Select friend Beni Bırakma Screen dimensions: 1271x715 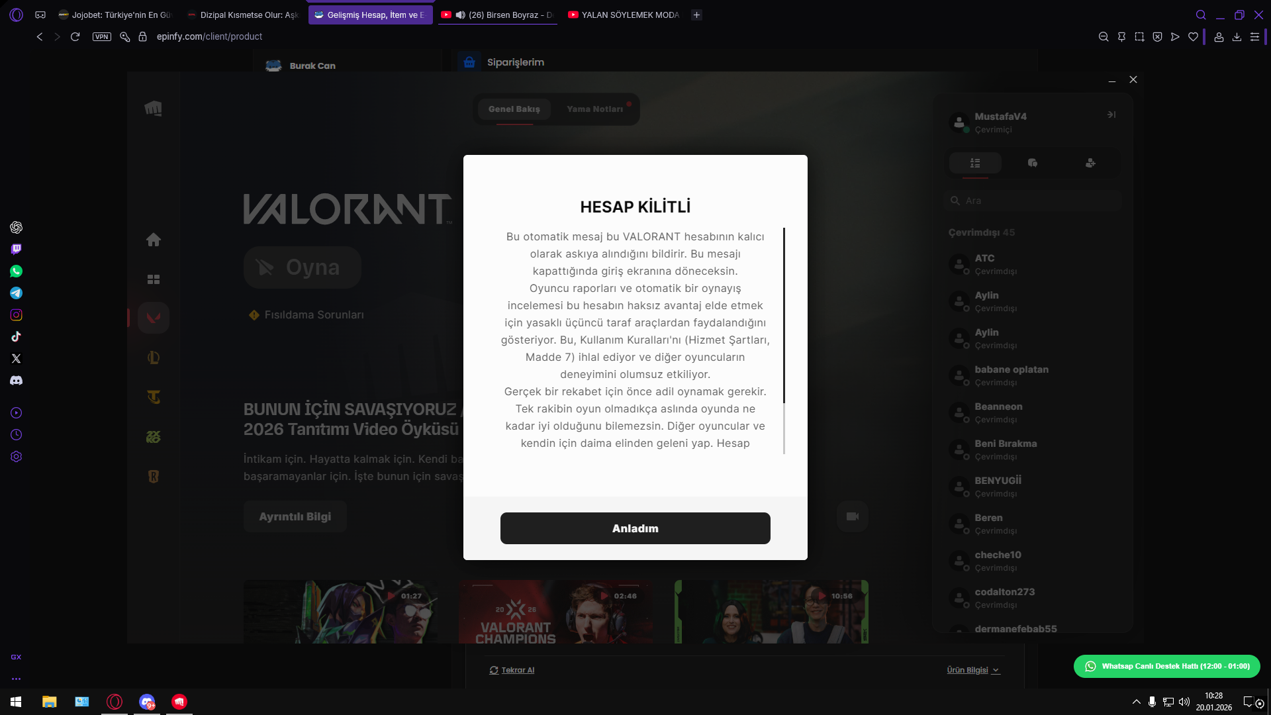(1033, 450)
